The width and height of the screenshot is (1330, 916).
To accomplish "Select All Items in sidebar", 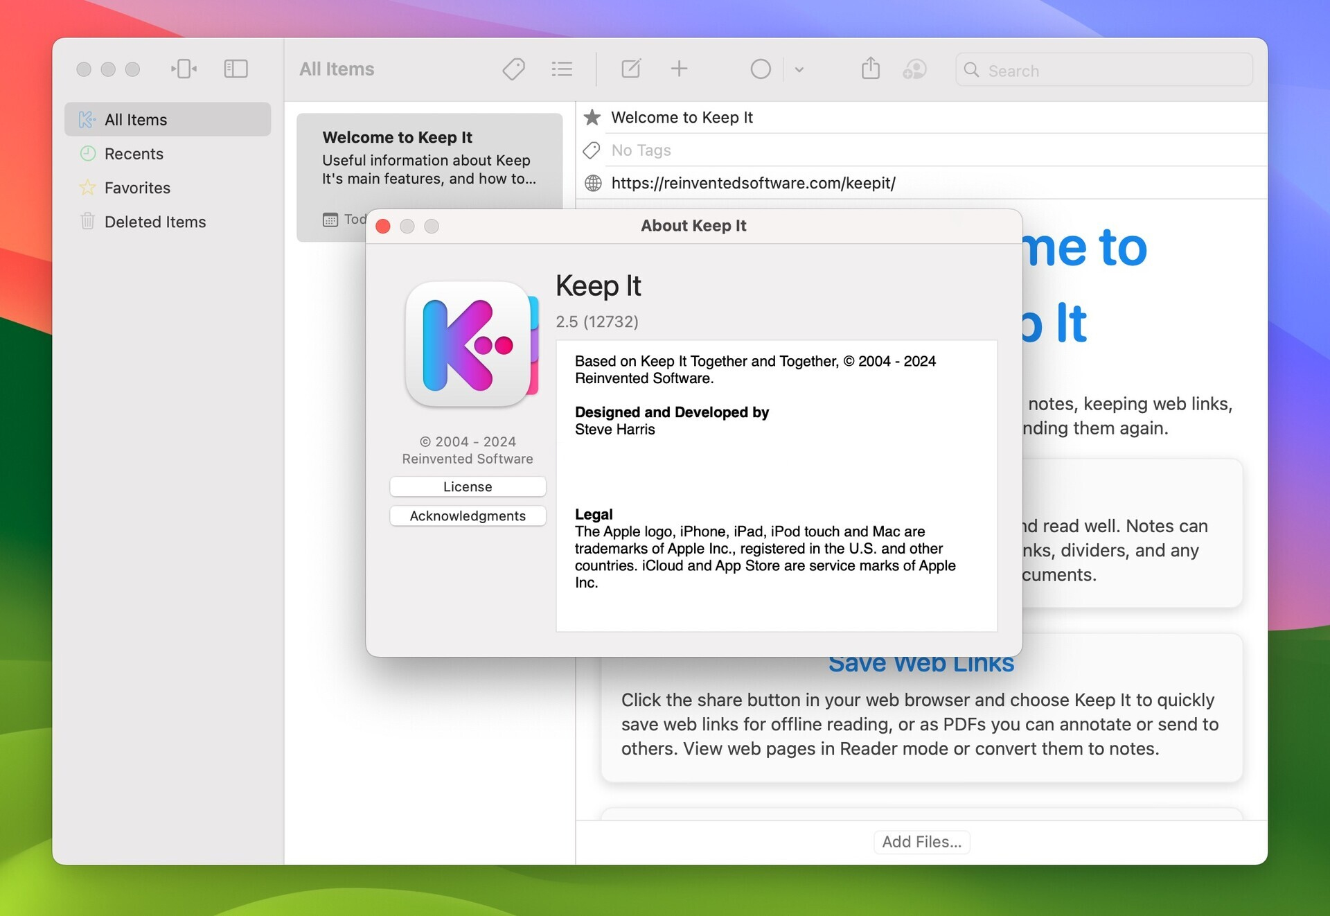I will pos(168,120).
